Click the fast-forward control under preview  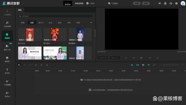(x=150, y=58)
